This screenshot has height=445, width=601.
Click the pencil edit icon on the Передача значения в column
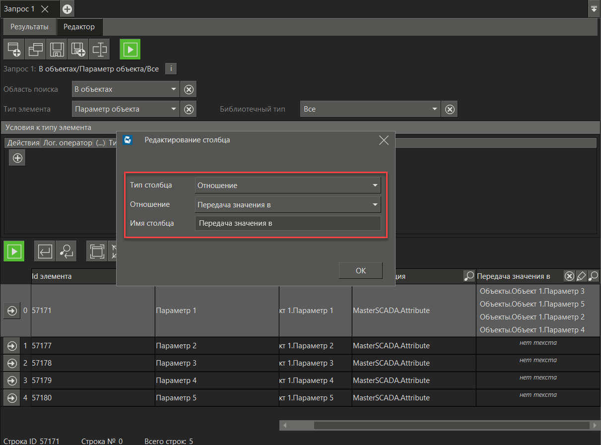582,276
